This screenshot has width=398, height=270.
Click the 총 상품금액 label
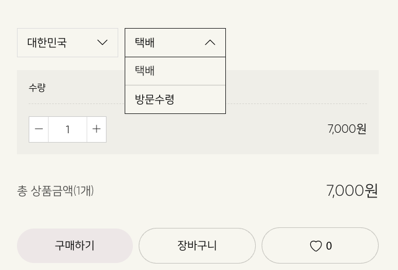click(44, 191)
